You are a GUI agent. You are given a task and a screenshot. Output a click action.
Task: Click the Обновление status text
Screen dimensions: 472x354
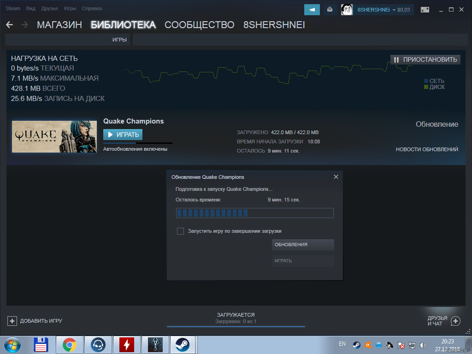pyautogui.click(x=437, y=124)
